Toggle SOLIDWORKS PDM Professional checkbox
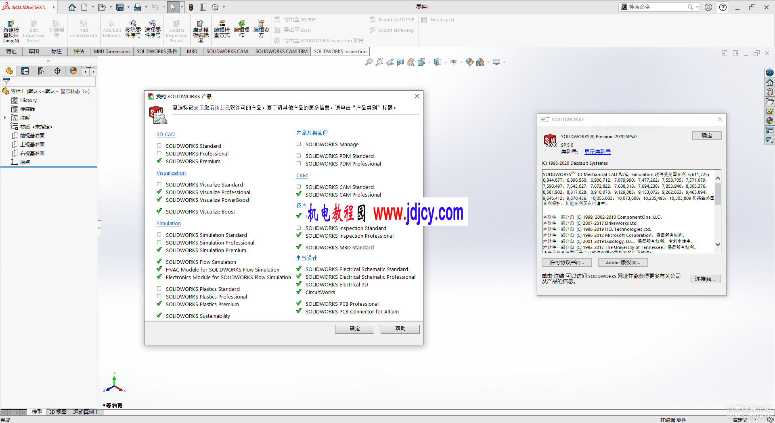Viewport: 775px width, 423px height. pos(299,164)
